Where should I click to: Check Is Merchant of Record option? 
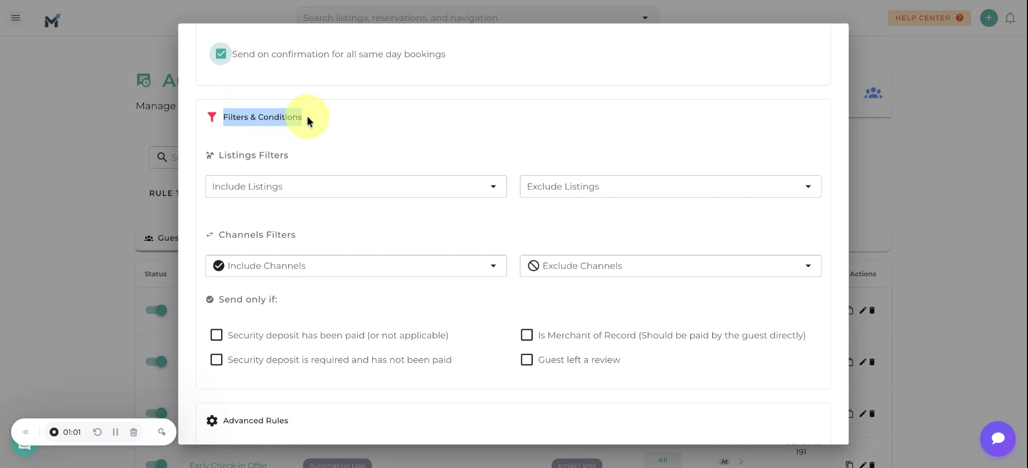pyautogui.click(x=527, y=335)
